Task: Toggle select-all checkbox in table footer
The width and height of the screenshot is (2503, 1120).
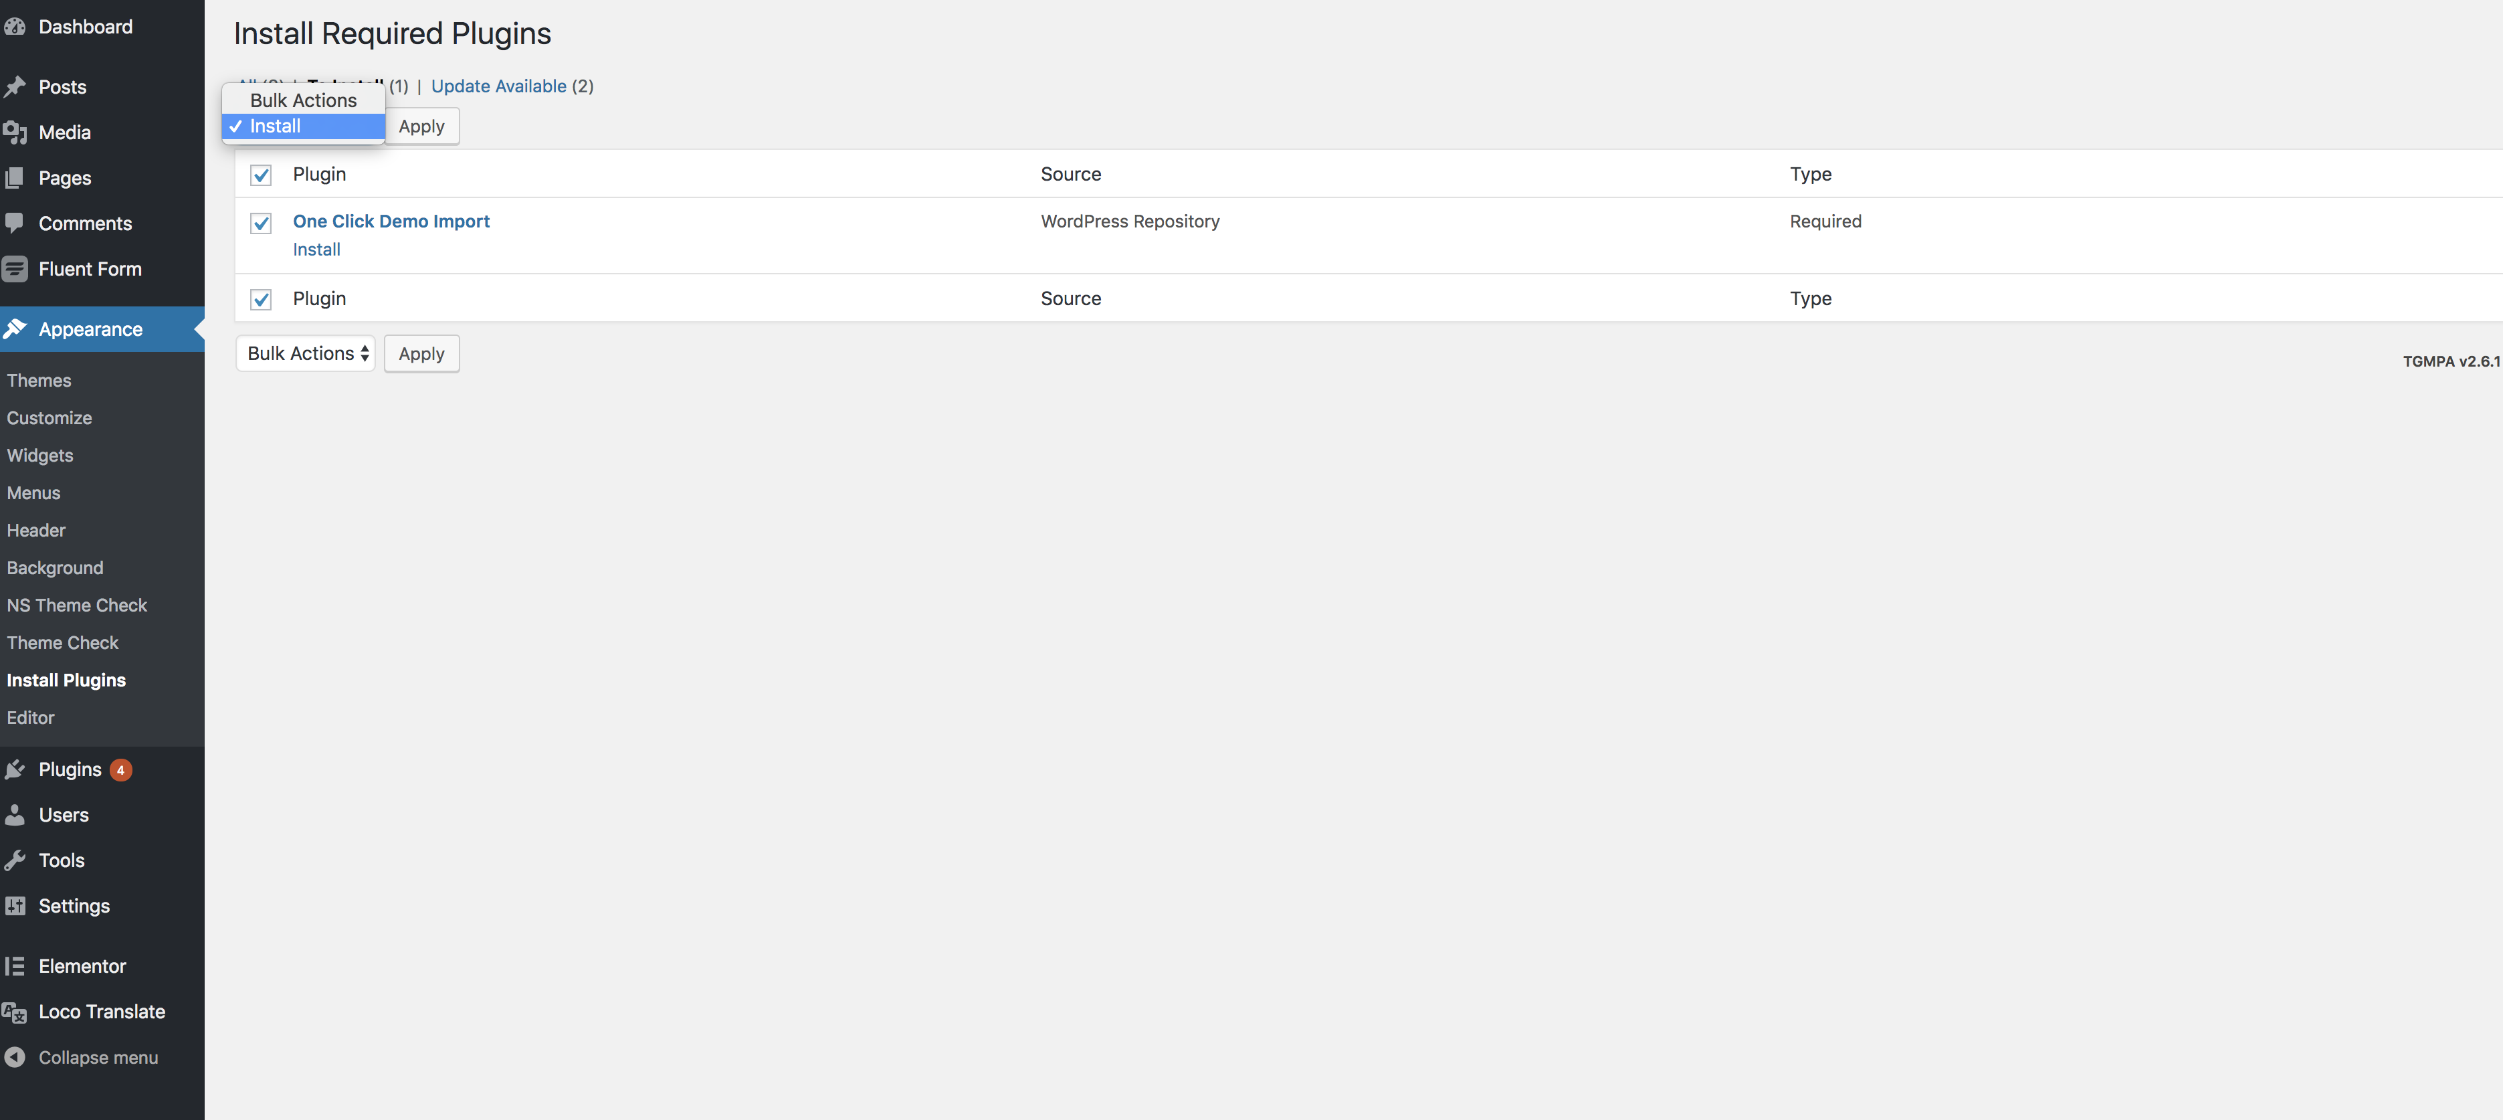Action: 260,300
